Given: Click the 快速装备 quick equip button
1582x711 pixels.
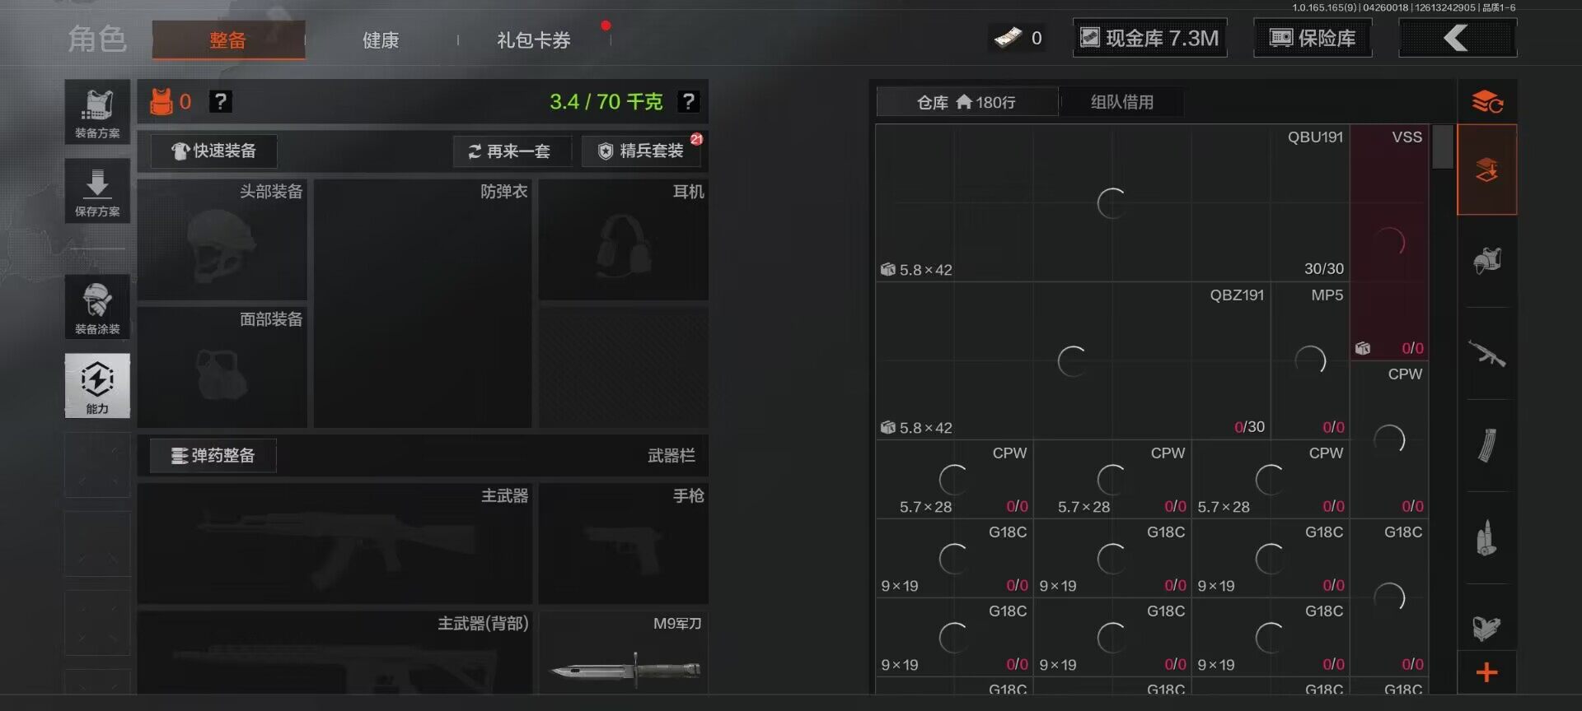Looking at the screenshot, I should pos(213,151).
